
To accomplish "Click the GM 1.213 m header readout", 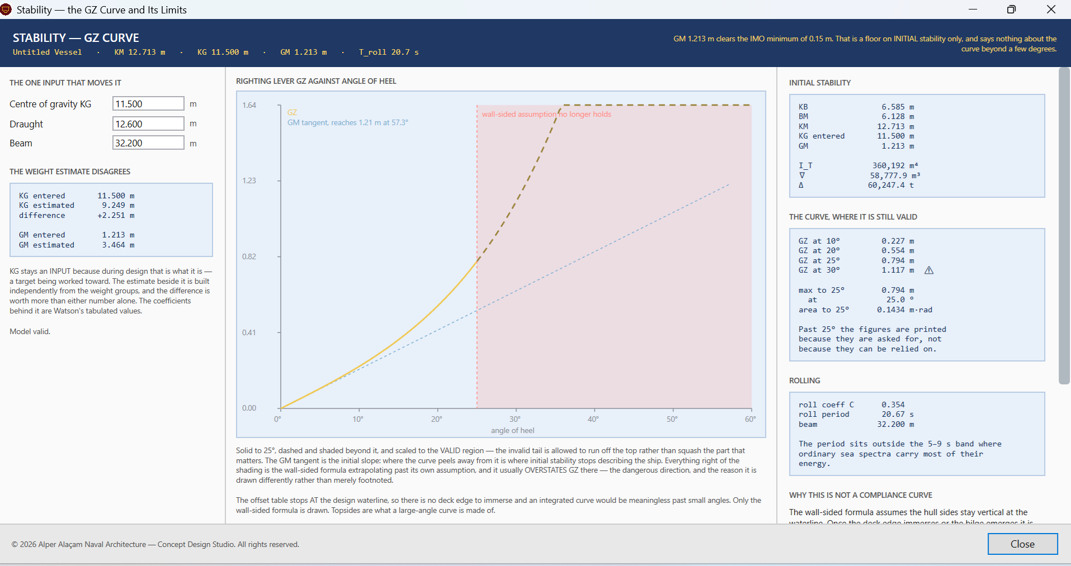I will tap(304, 52).
